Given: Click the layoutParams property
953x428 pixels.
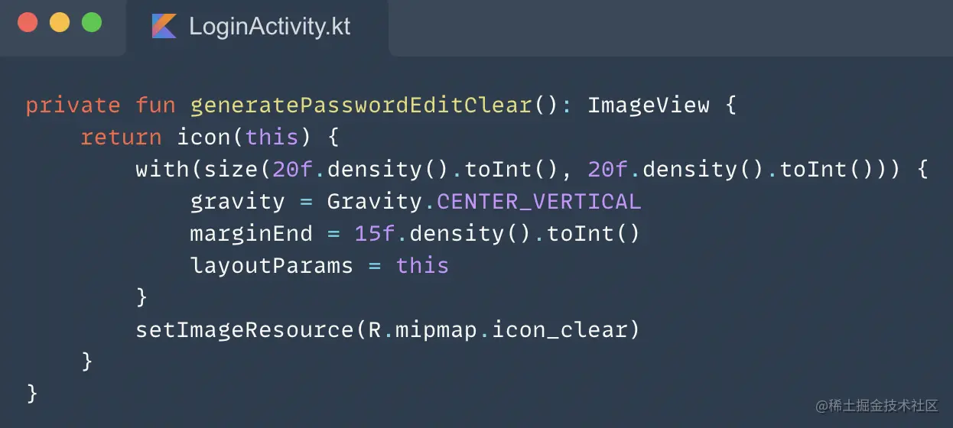Looking at the screenshot, I should [x=272, y=265].
